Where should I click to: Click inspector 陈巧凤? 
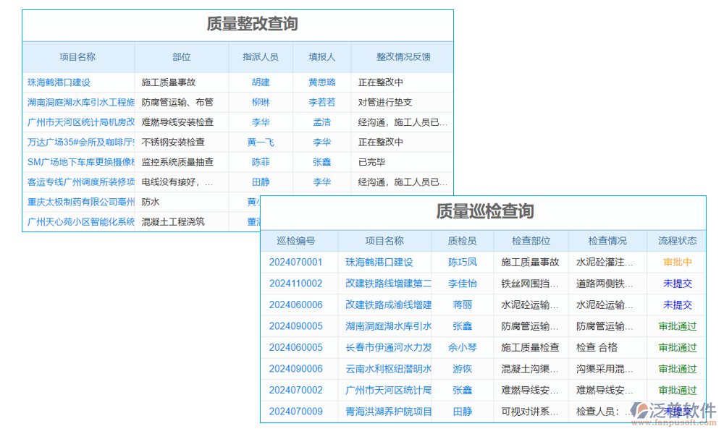tap(463, 262)
